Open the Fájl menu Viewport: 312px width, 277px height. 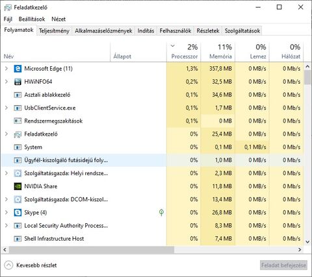click(x=8, y=19)
